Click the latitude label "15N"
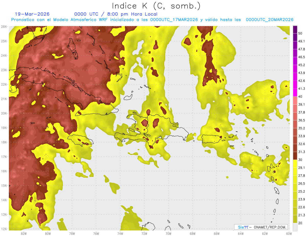Image resolution: width=307 pixels, height=237 pixels. [x=4, y=186]
